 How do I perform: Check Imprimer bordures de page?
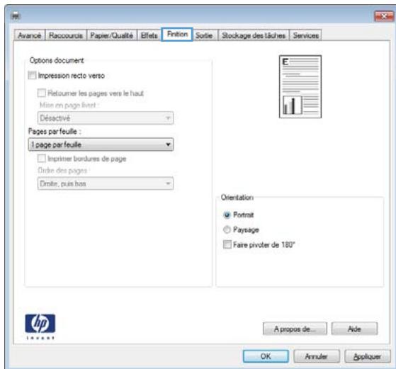[x=41, y=159]
